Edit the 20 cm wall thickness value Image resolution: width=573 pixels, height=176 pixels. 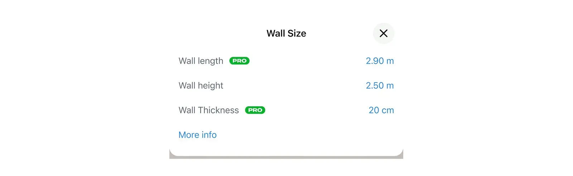tap(381, 110)
